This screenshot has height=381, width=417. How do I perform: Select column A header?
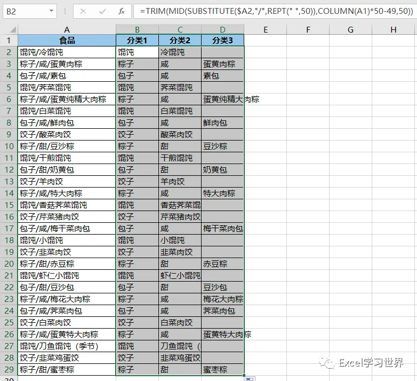(x=67, y=29)
